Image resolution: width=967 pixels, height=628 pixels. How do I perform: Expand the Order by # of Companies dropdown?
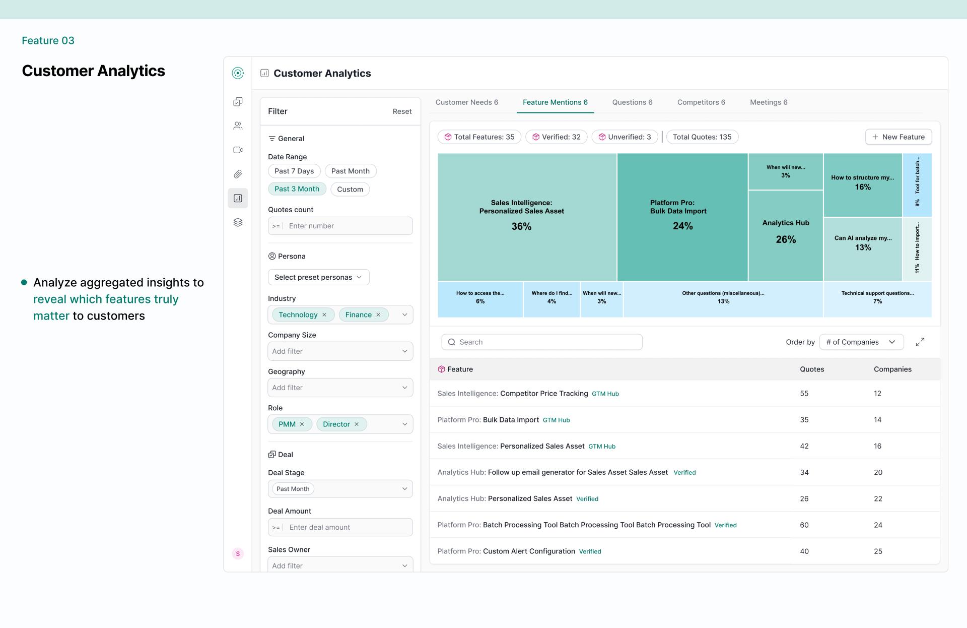(861, 342)
